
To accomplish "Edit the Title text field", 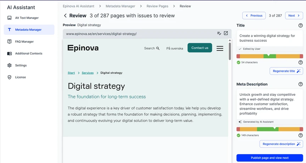I will pos(270,38).
